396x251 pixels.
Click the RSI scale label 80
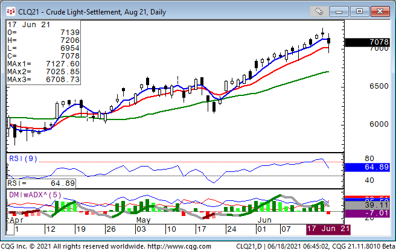(369, 159)
